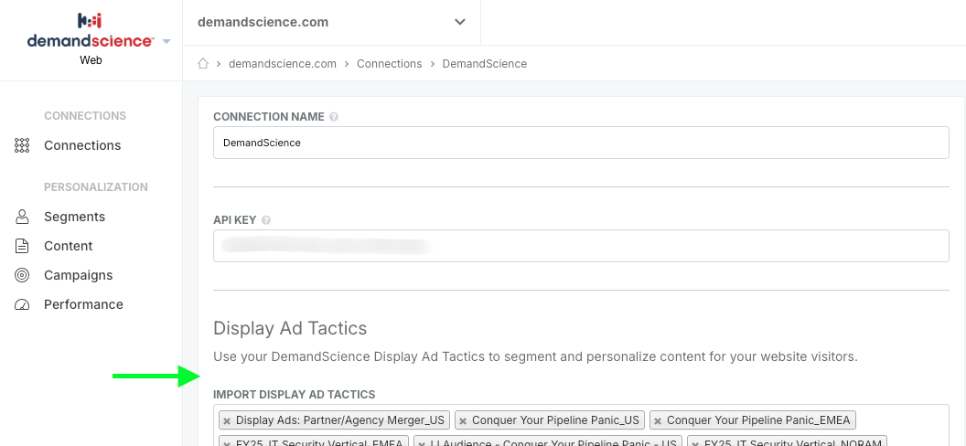Click demandscience.com breadcrumb link
Image resolution: width=966 pixels, height=446 pixels.
[283, 63]
